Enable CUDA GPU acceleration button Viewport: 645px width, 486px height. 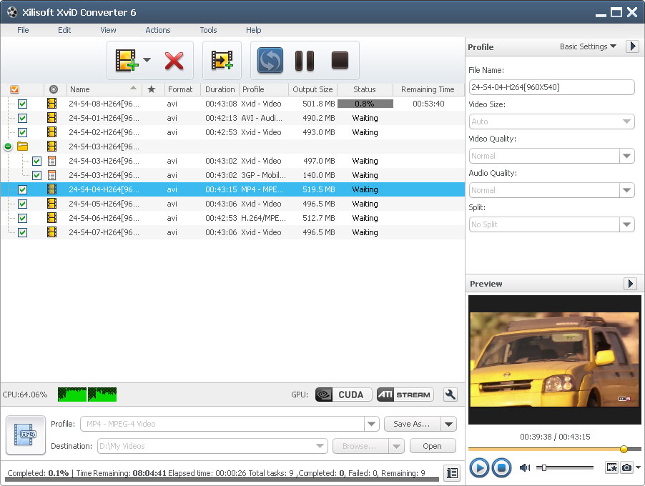[344, 395]
